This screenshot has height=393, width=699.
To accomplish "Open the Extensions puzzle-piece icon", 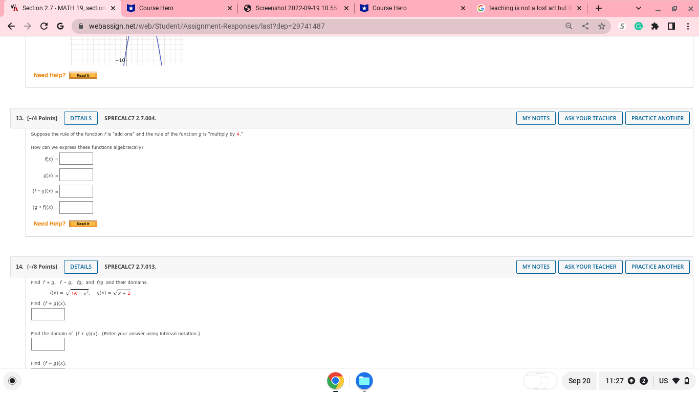I will pos(655,26).
